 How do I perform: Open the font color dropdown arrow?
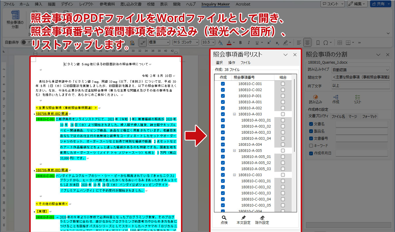pyautogui.click(x=234, y=43)
